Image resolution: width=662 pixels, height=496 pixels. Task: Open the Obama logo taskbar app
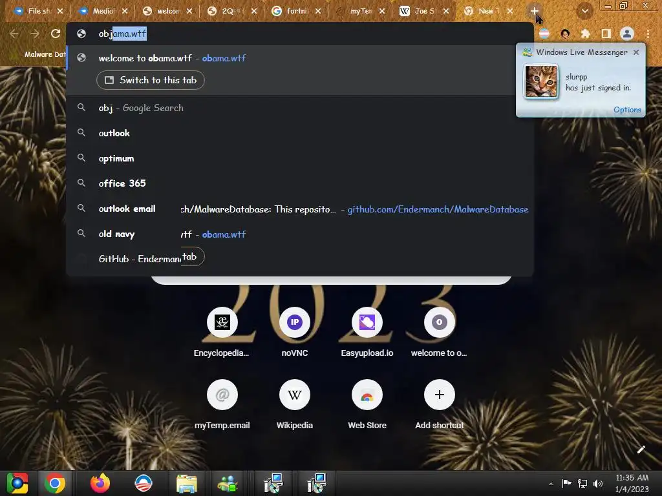click(x=144, y=483)
